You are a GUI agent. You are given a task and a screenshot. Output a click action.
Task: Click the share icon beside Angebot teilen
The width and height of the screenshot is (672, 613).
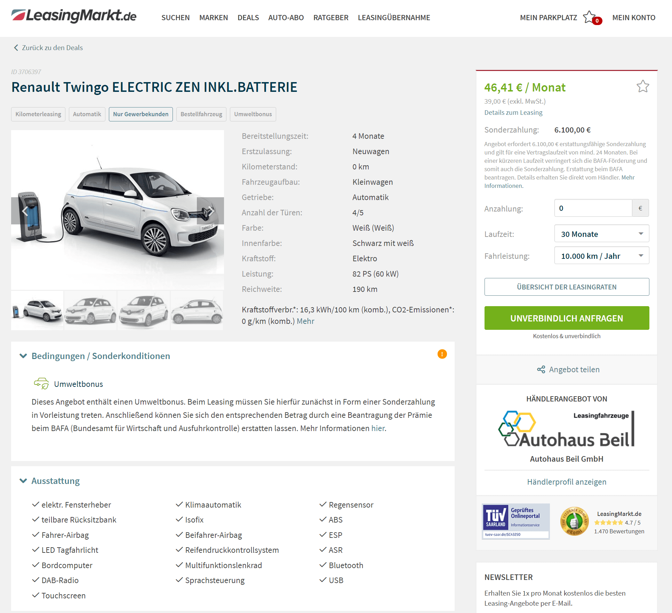pos(541,369)
